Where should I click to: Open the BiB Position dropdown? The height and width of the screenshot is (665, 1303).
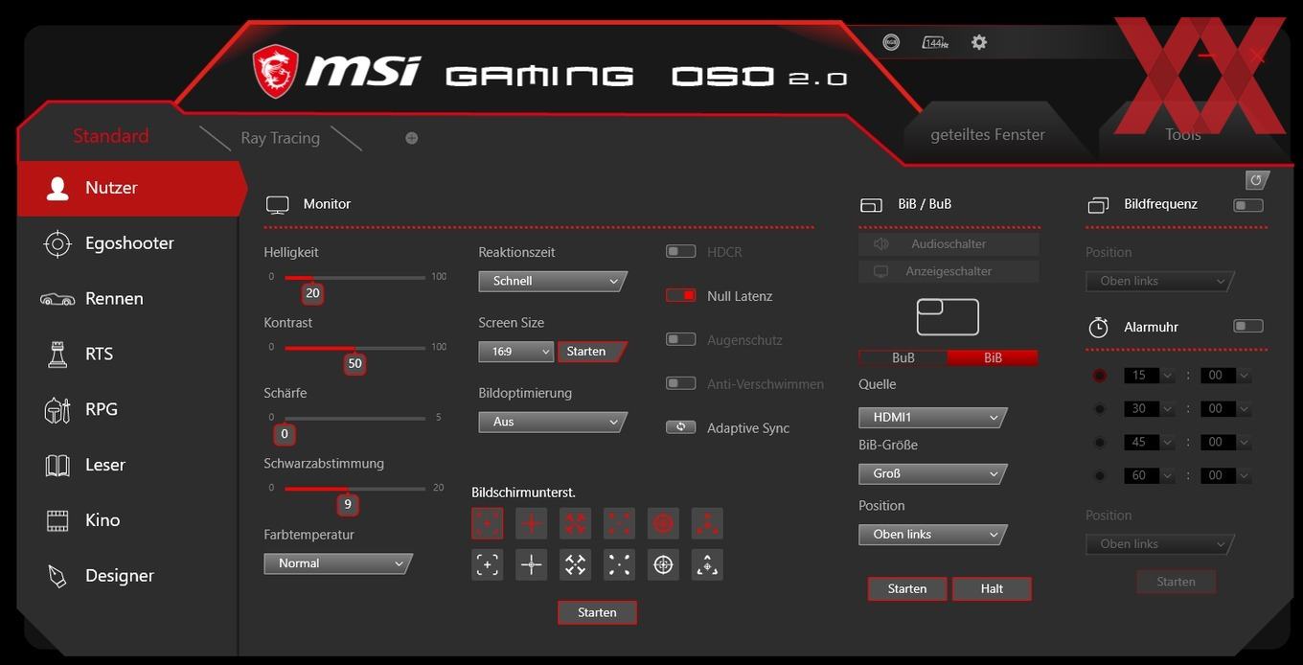coord(933,535)
